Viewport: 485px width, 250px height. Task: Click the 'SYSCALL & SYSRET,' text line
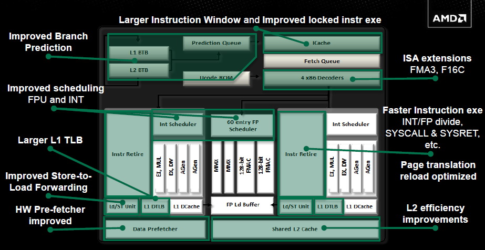coord(433,134)
